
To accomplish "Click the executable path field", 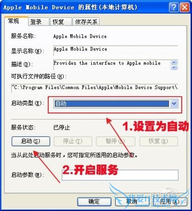I will click(94, 88).
